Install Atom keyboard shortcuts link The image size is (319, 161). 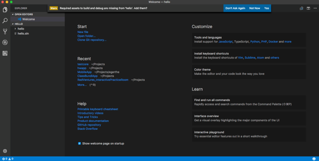point(260,58)
